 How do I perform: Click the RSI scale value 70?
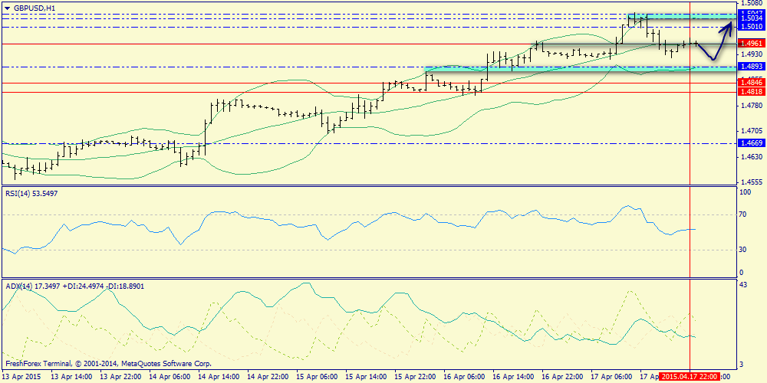[742, 214]
